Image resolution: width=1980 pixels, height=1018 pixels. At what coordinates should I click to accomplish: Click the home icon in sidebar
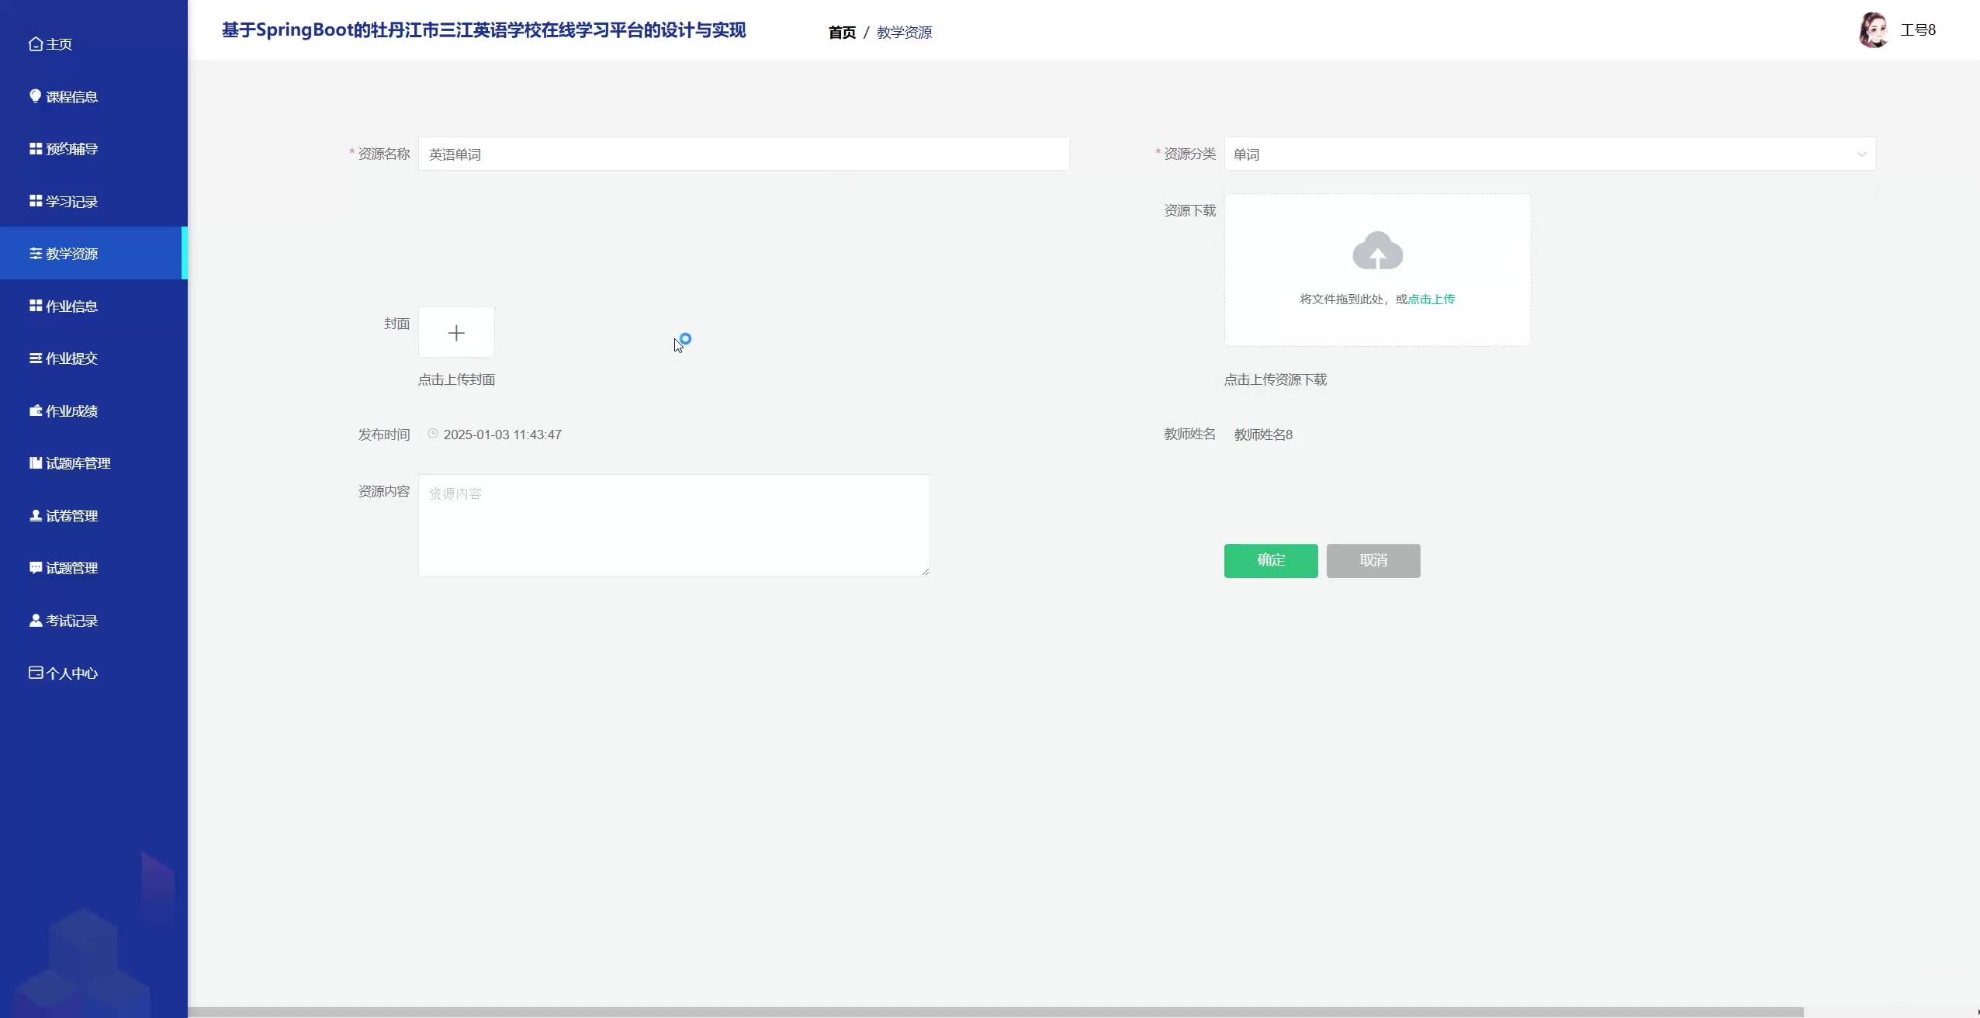35,44
